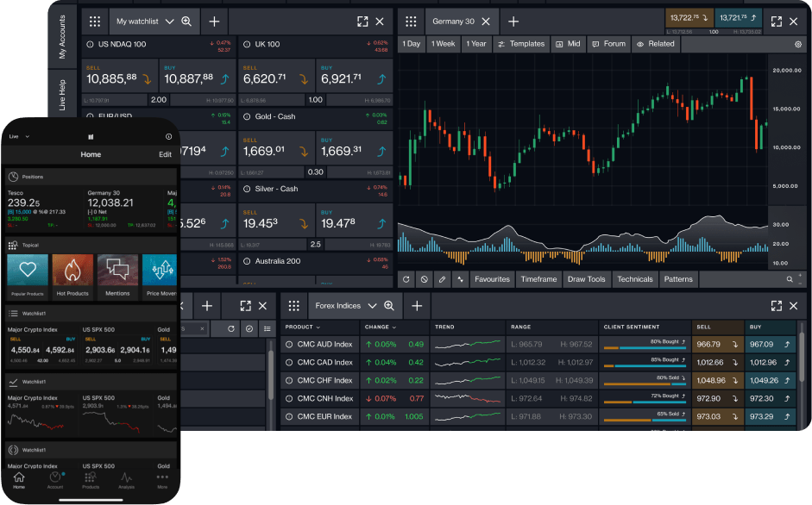Open Account on the mobile app
This screenshot has width=812, height=505.
tap(54, 480)
